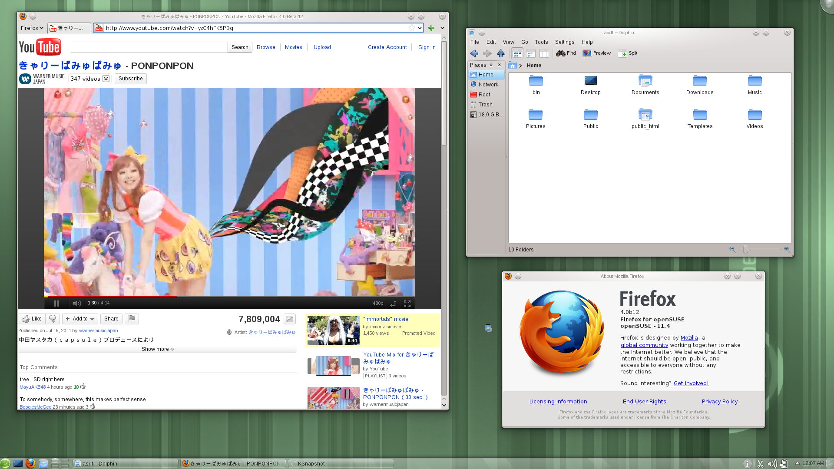The height and width of the screenshot is (469, 834).
Task: Go forward in Dolphin
Action: point(487,53)
